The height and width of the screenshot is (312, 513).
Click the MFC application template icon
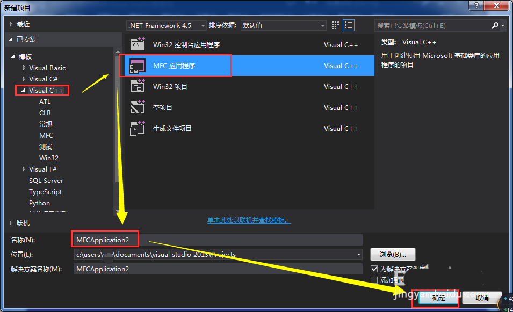point(138,65)
